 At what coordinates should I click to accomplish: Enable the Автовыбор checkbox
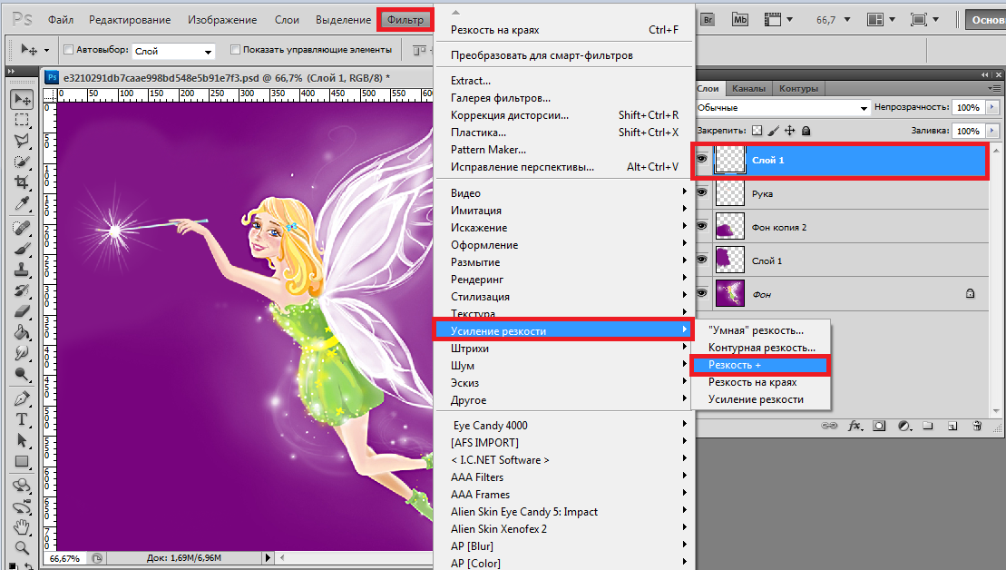click(69, 49)
